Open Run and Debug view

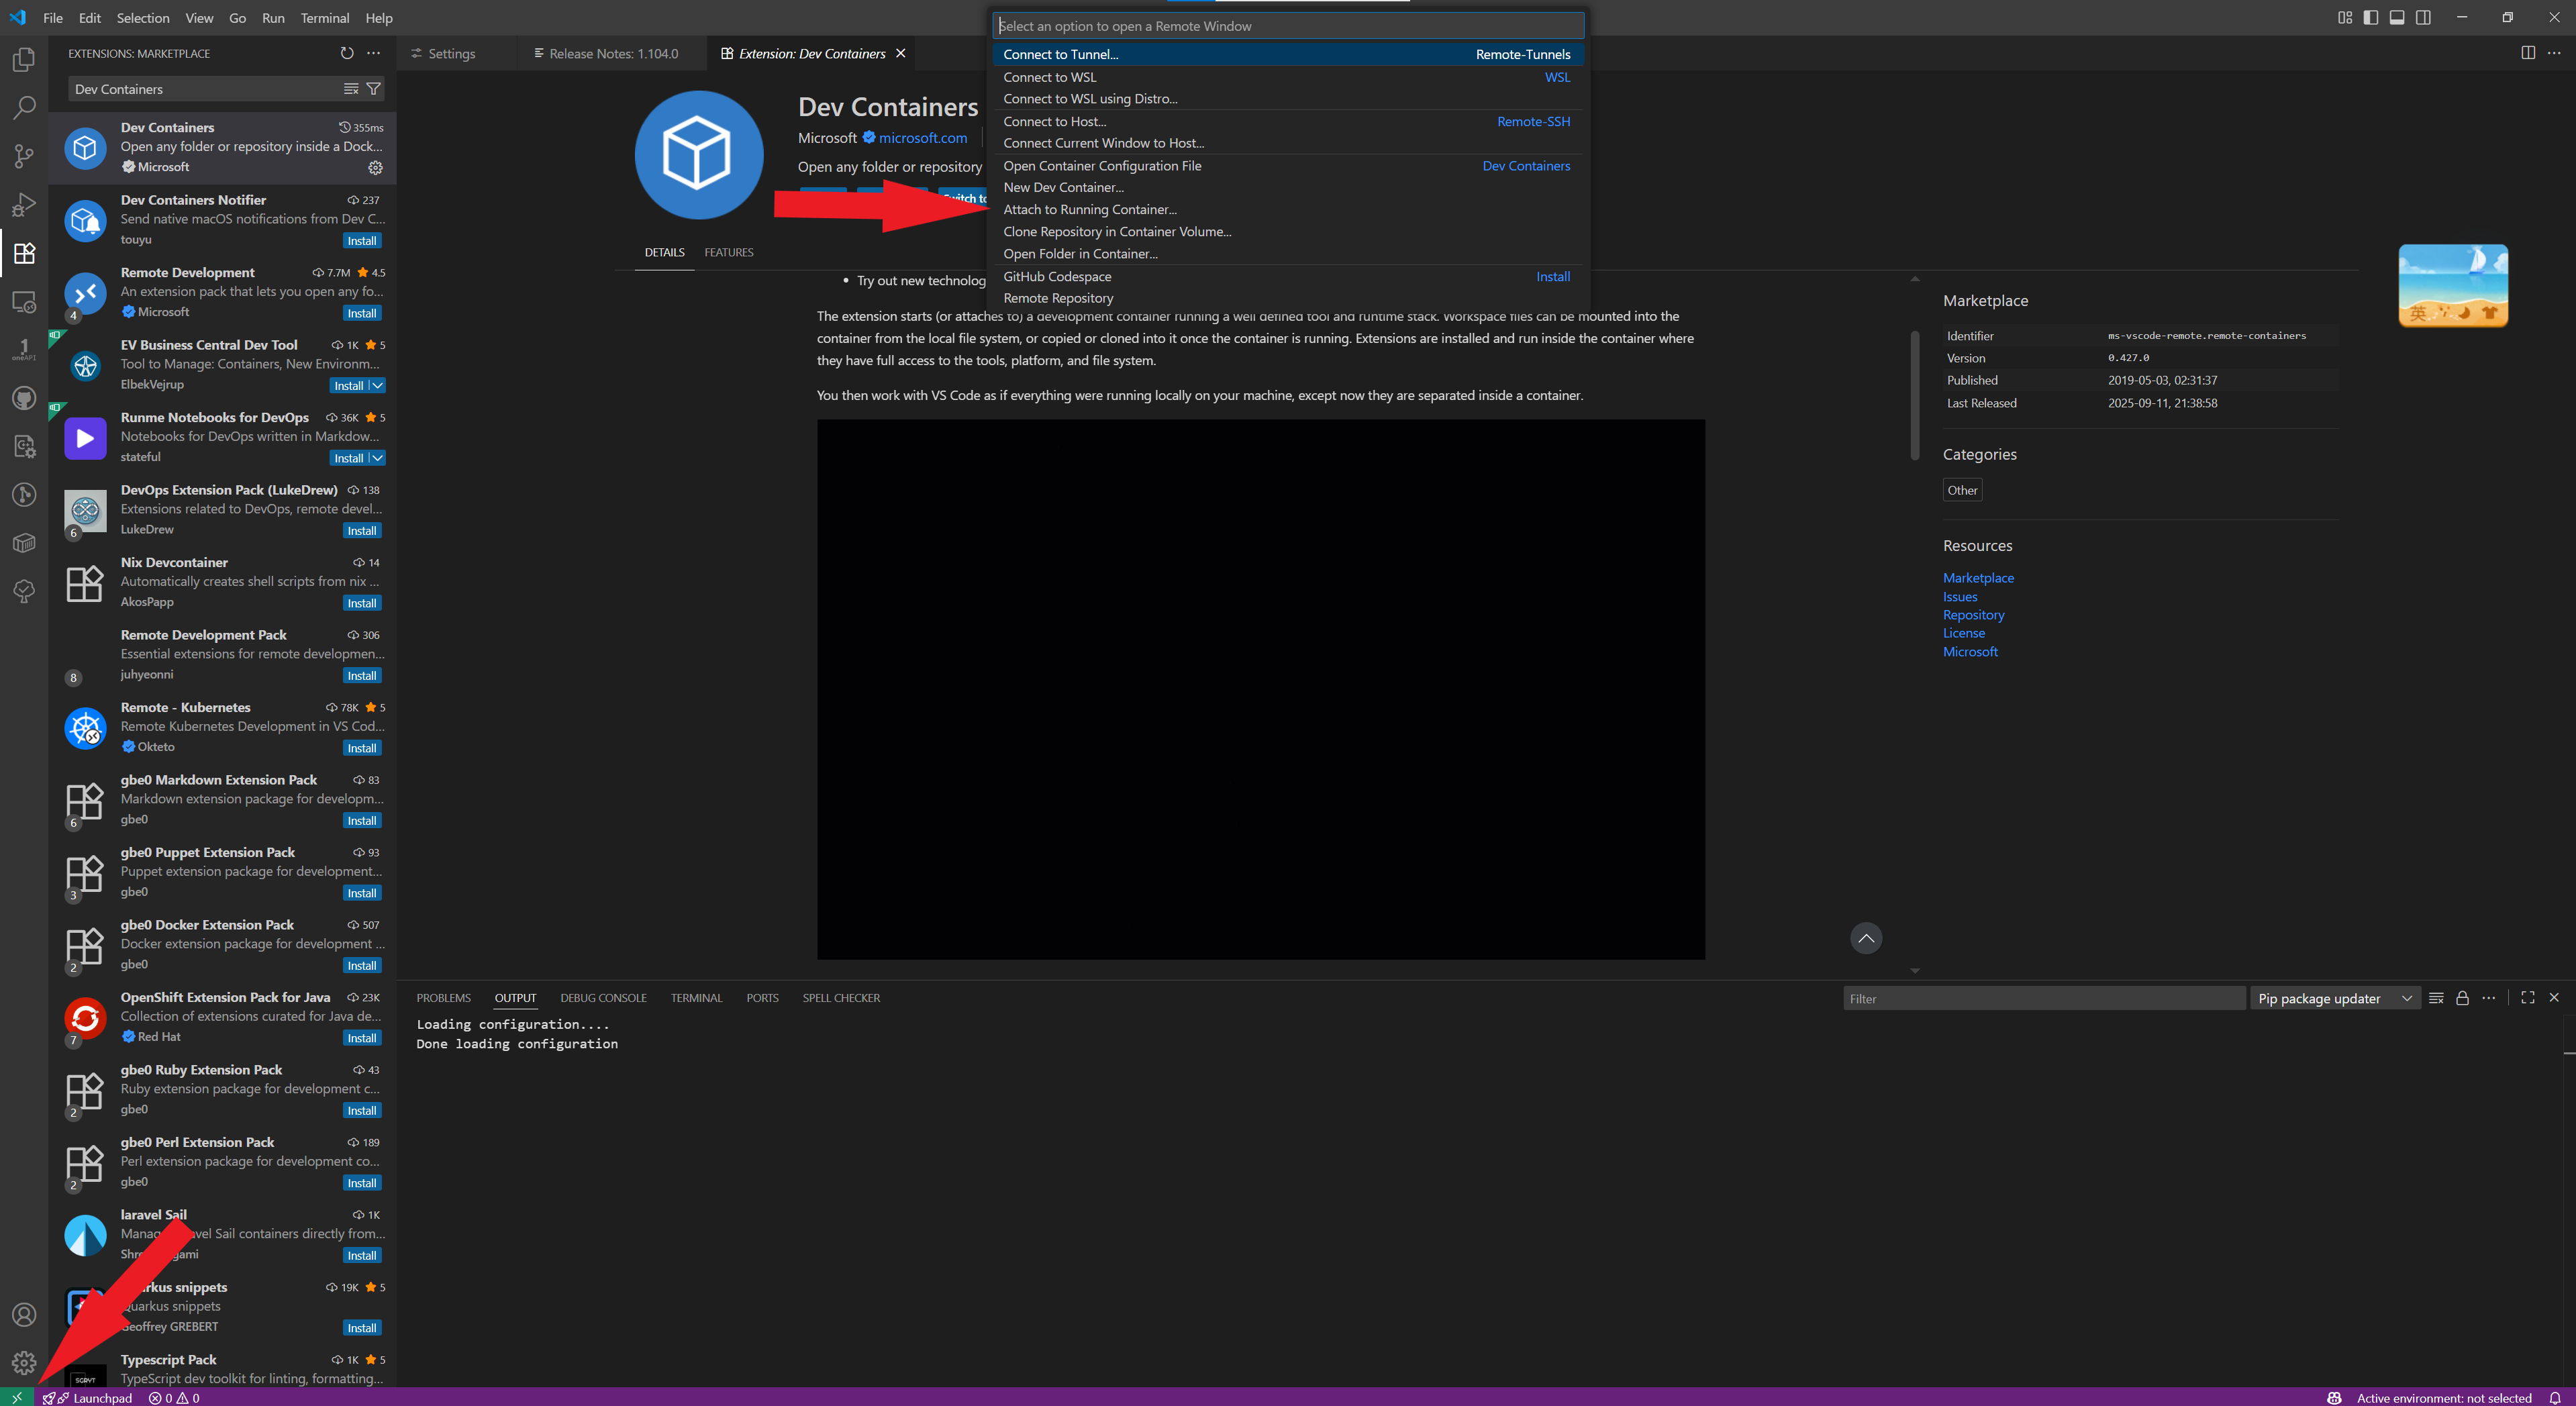click(x=24, y=205)
